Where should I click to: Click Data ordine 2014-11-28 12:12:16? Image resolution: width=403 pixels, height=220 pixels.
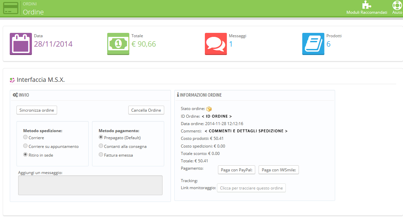(212, 124)
